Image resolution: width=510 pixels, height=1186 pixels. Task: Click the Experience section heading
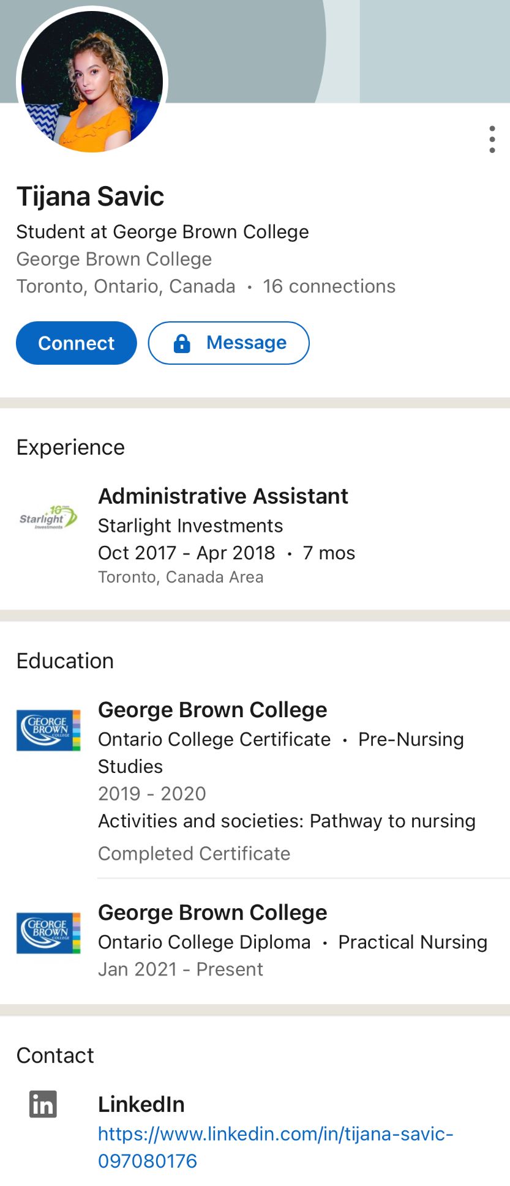pos(70,447)
